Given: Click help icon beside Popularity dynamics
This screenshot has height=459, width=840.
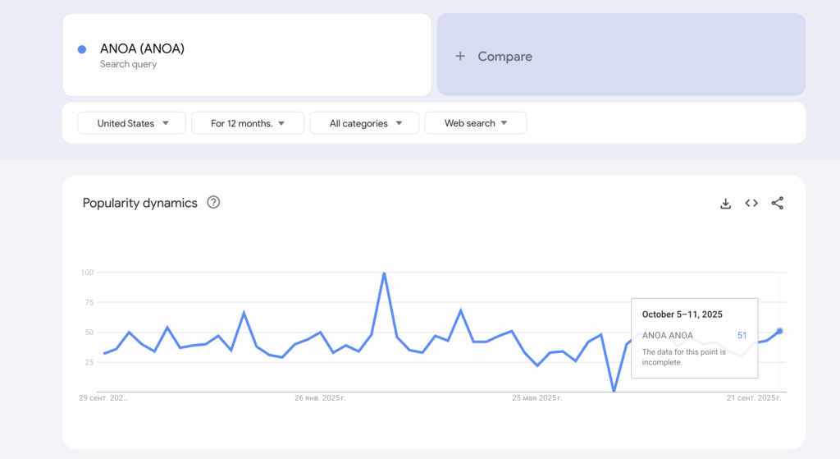Looking at the screenshot, I should [x=213, y=203].
